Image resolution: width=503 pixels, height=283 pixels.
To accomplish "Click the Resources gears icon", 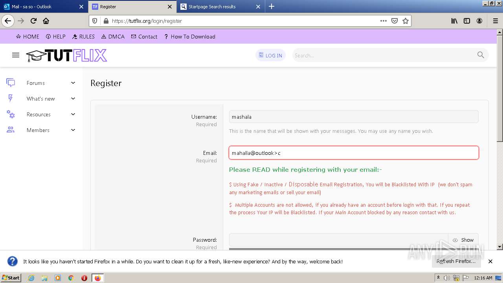I will 11,114.
